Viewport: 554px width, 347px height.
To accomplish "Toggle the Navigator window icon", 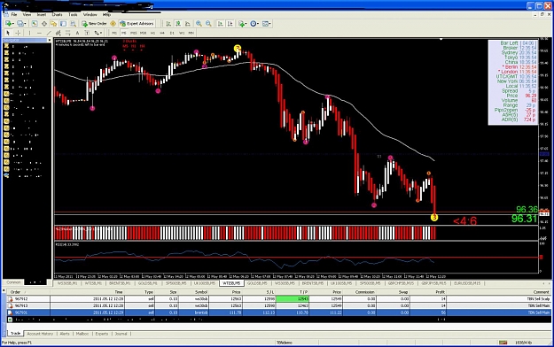I will coord(53,24).
